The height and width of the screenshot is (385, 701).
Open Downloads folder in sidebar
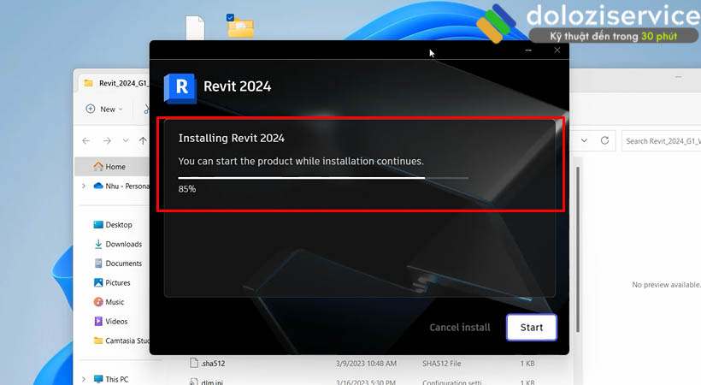coord(118,244)
